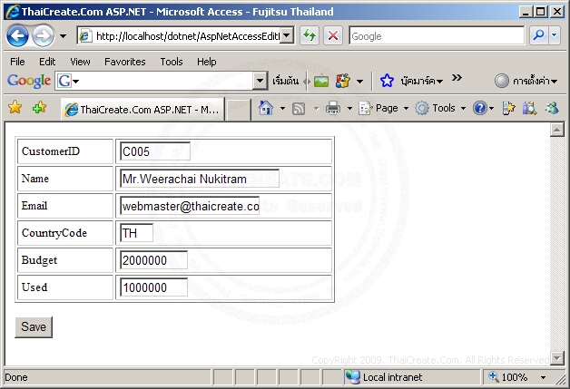Click the Google toolbar เริ่มต้น button
This screenshot has width=570, height=389.
(x=285, y=81)
